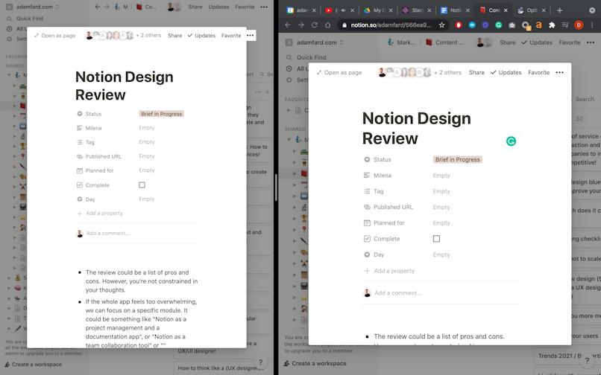Click + 2 others in right modal header

tap(447, 72)
